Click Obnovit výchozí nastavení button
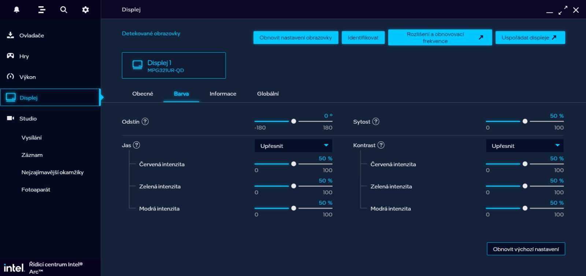The height and width of the screenshot is (276, 586). [x=526, y=249]
